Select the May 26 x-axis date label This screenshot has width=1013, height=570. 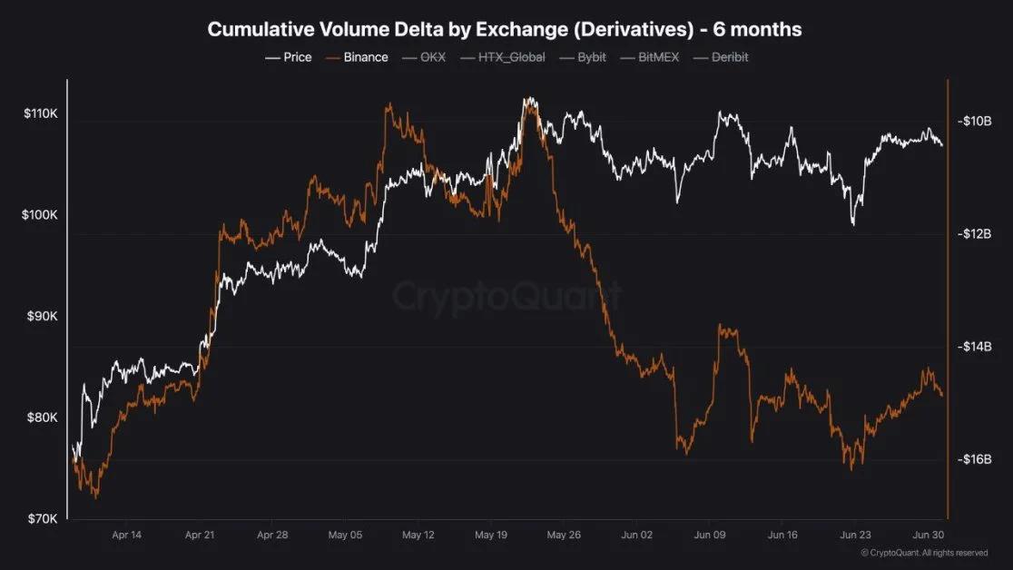564,536
